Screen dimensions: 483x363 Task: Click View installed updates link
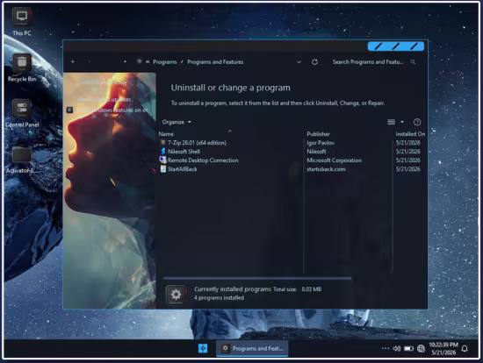click(105, 100)
